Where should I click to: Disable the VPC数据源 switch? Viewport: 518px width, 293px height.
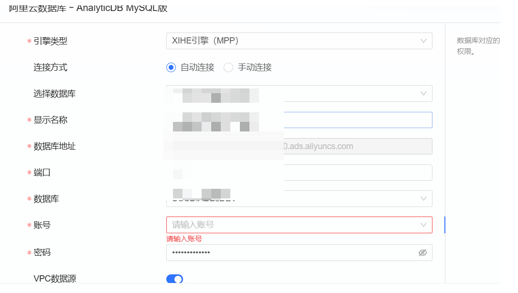point(174,279)
